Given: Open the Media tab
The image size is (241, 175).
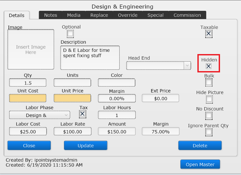Looking at the screenshot, I should 74,15.
